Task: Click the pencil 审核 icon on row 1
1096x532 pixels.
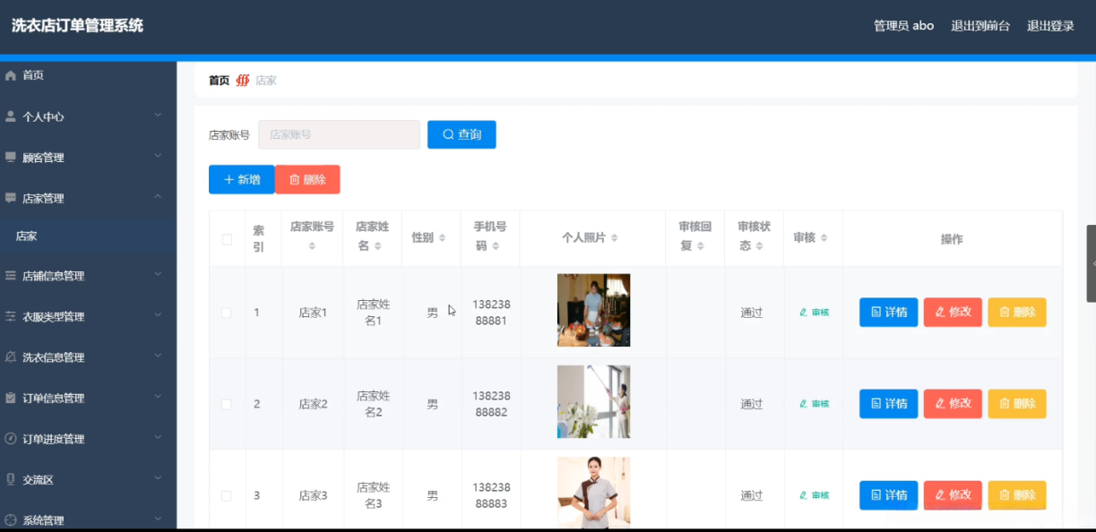Action: click(806, 312)
